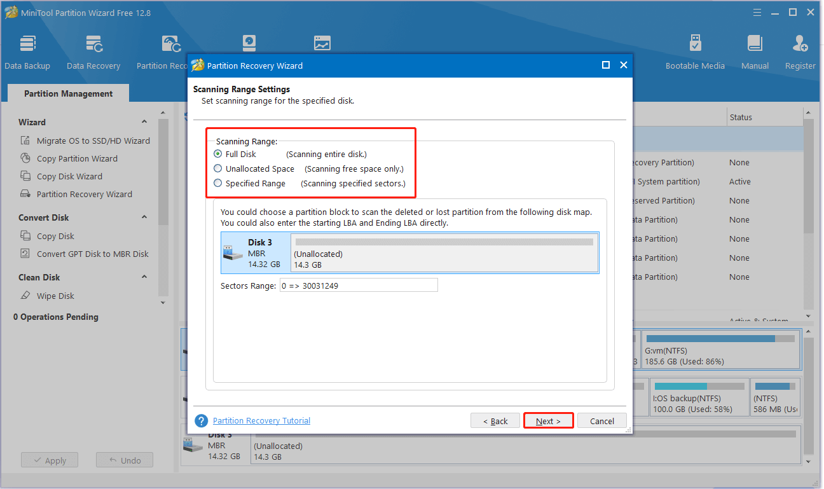Click the Disk 3 MBR disk map entry
This screenshot has width=824, height=489.
256,253
